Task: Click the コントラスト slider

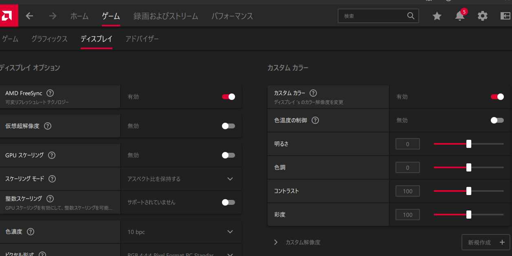Action: [469, 191]
